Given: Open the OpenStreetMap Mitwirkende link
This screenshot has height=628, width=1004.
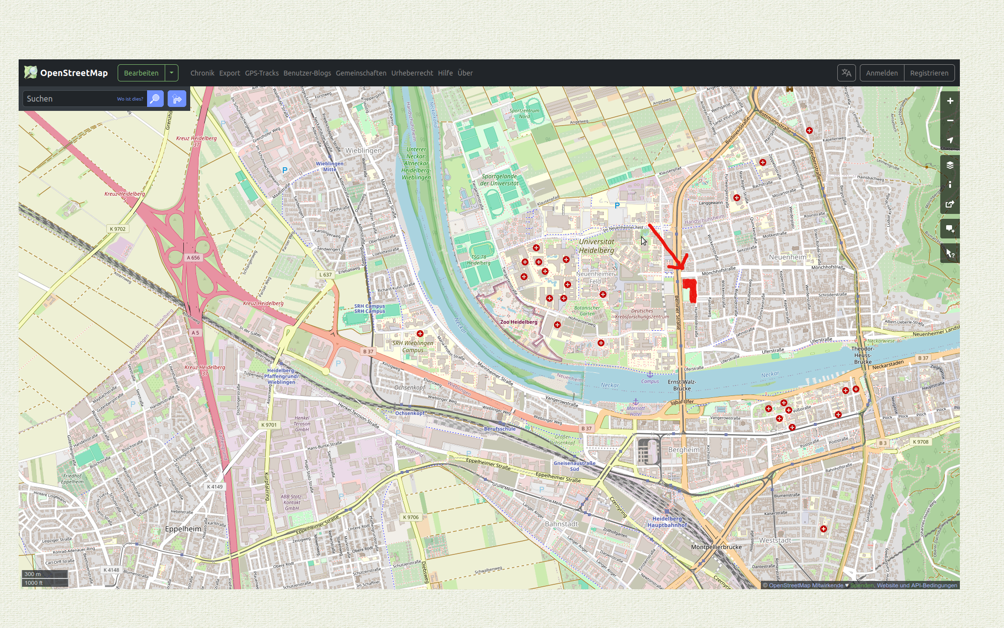Looking at the screenshot, I should pos(806,585).
